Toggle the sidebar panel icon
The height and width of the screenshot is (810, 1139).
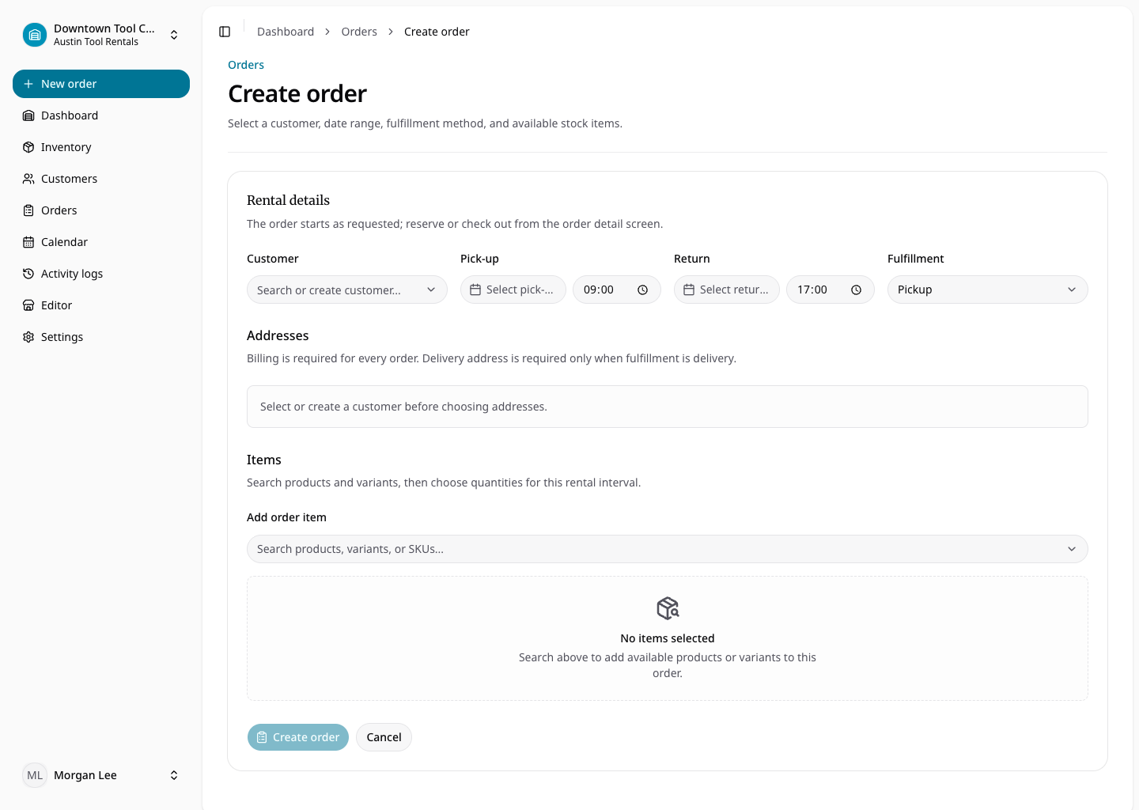225,32
